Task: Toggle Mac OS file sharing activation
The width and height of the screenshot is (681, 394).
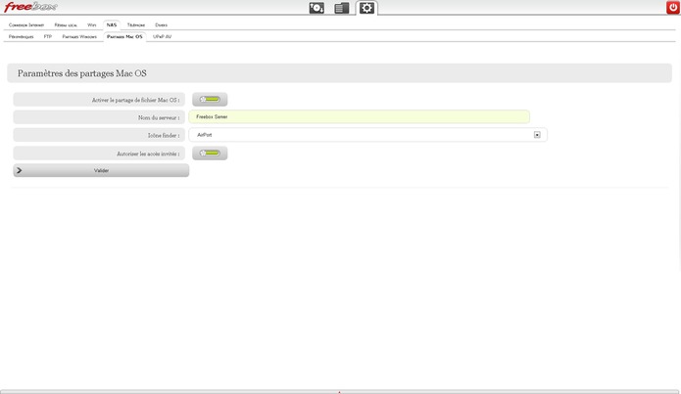Action: pyautogui.click(x=210, y=100)
